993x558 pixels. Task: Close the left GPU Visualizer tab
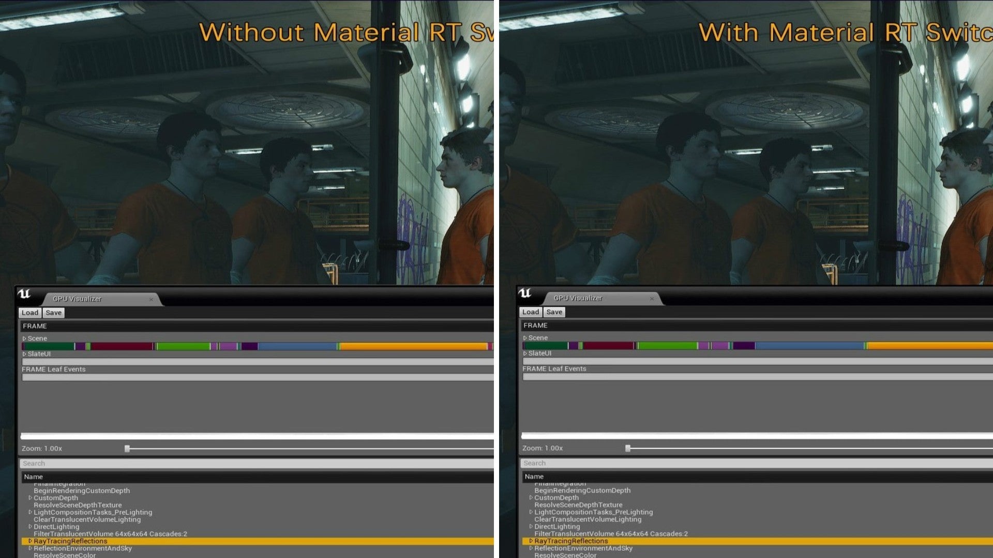point(151,299)
